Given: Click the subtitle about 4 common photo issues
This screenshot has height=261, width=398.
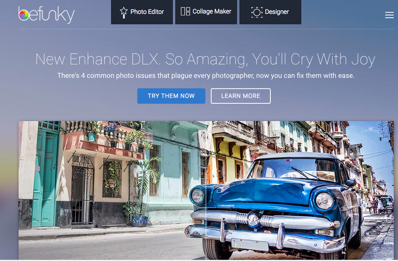Looking at the screenshot, I should [x=206, y=76].
